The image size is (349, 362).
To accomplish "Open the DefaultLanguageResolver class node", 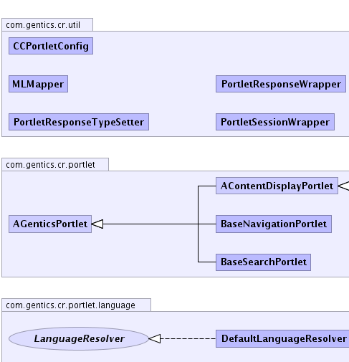I will click(282, 338).
